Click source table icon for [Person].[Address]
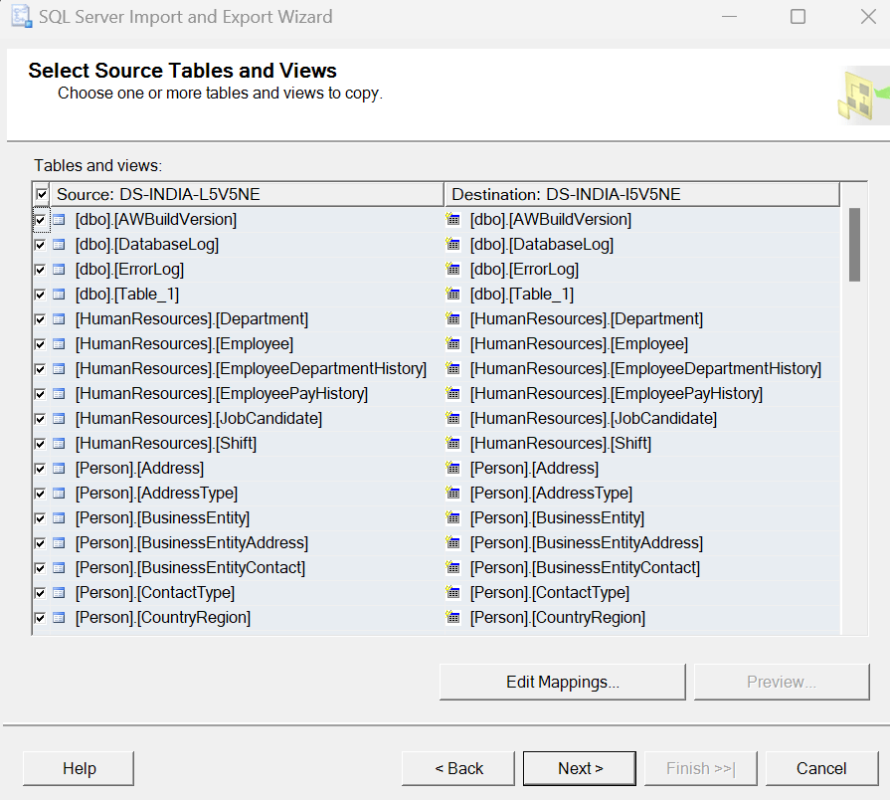 coord(59,469)
